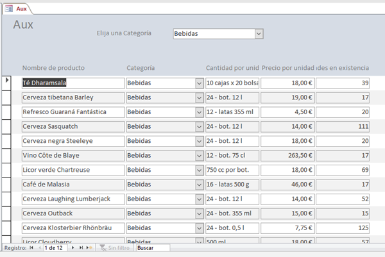Click the Cerveza tibetana Barley name field
Viewport: 385px width, 257px height.
[73, 97]
